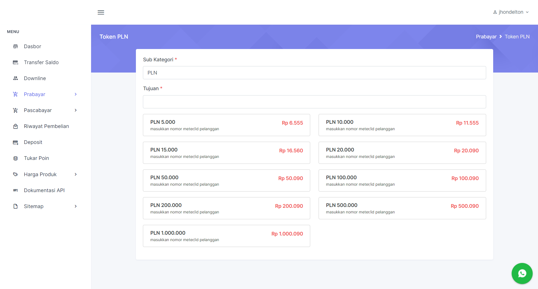This screenshot has width=538, height=289.
Task: Click the Dokumentasi API icon
Action: [x=16, y=190]
